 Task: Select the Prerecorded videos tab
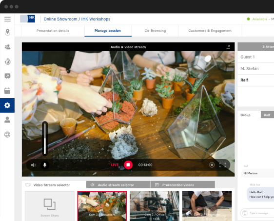click(183, 185)
